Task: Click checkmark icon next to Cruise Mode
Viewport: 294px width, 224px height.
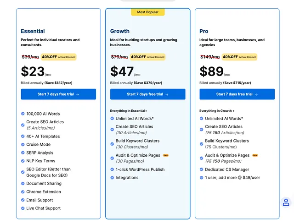Action: point(23,145)
